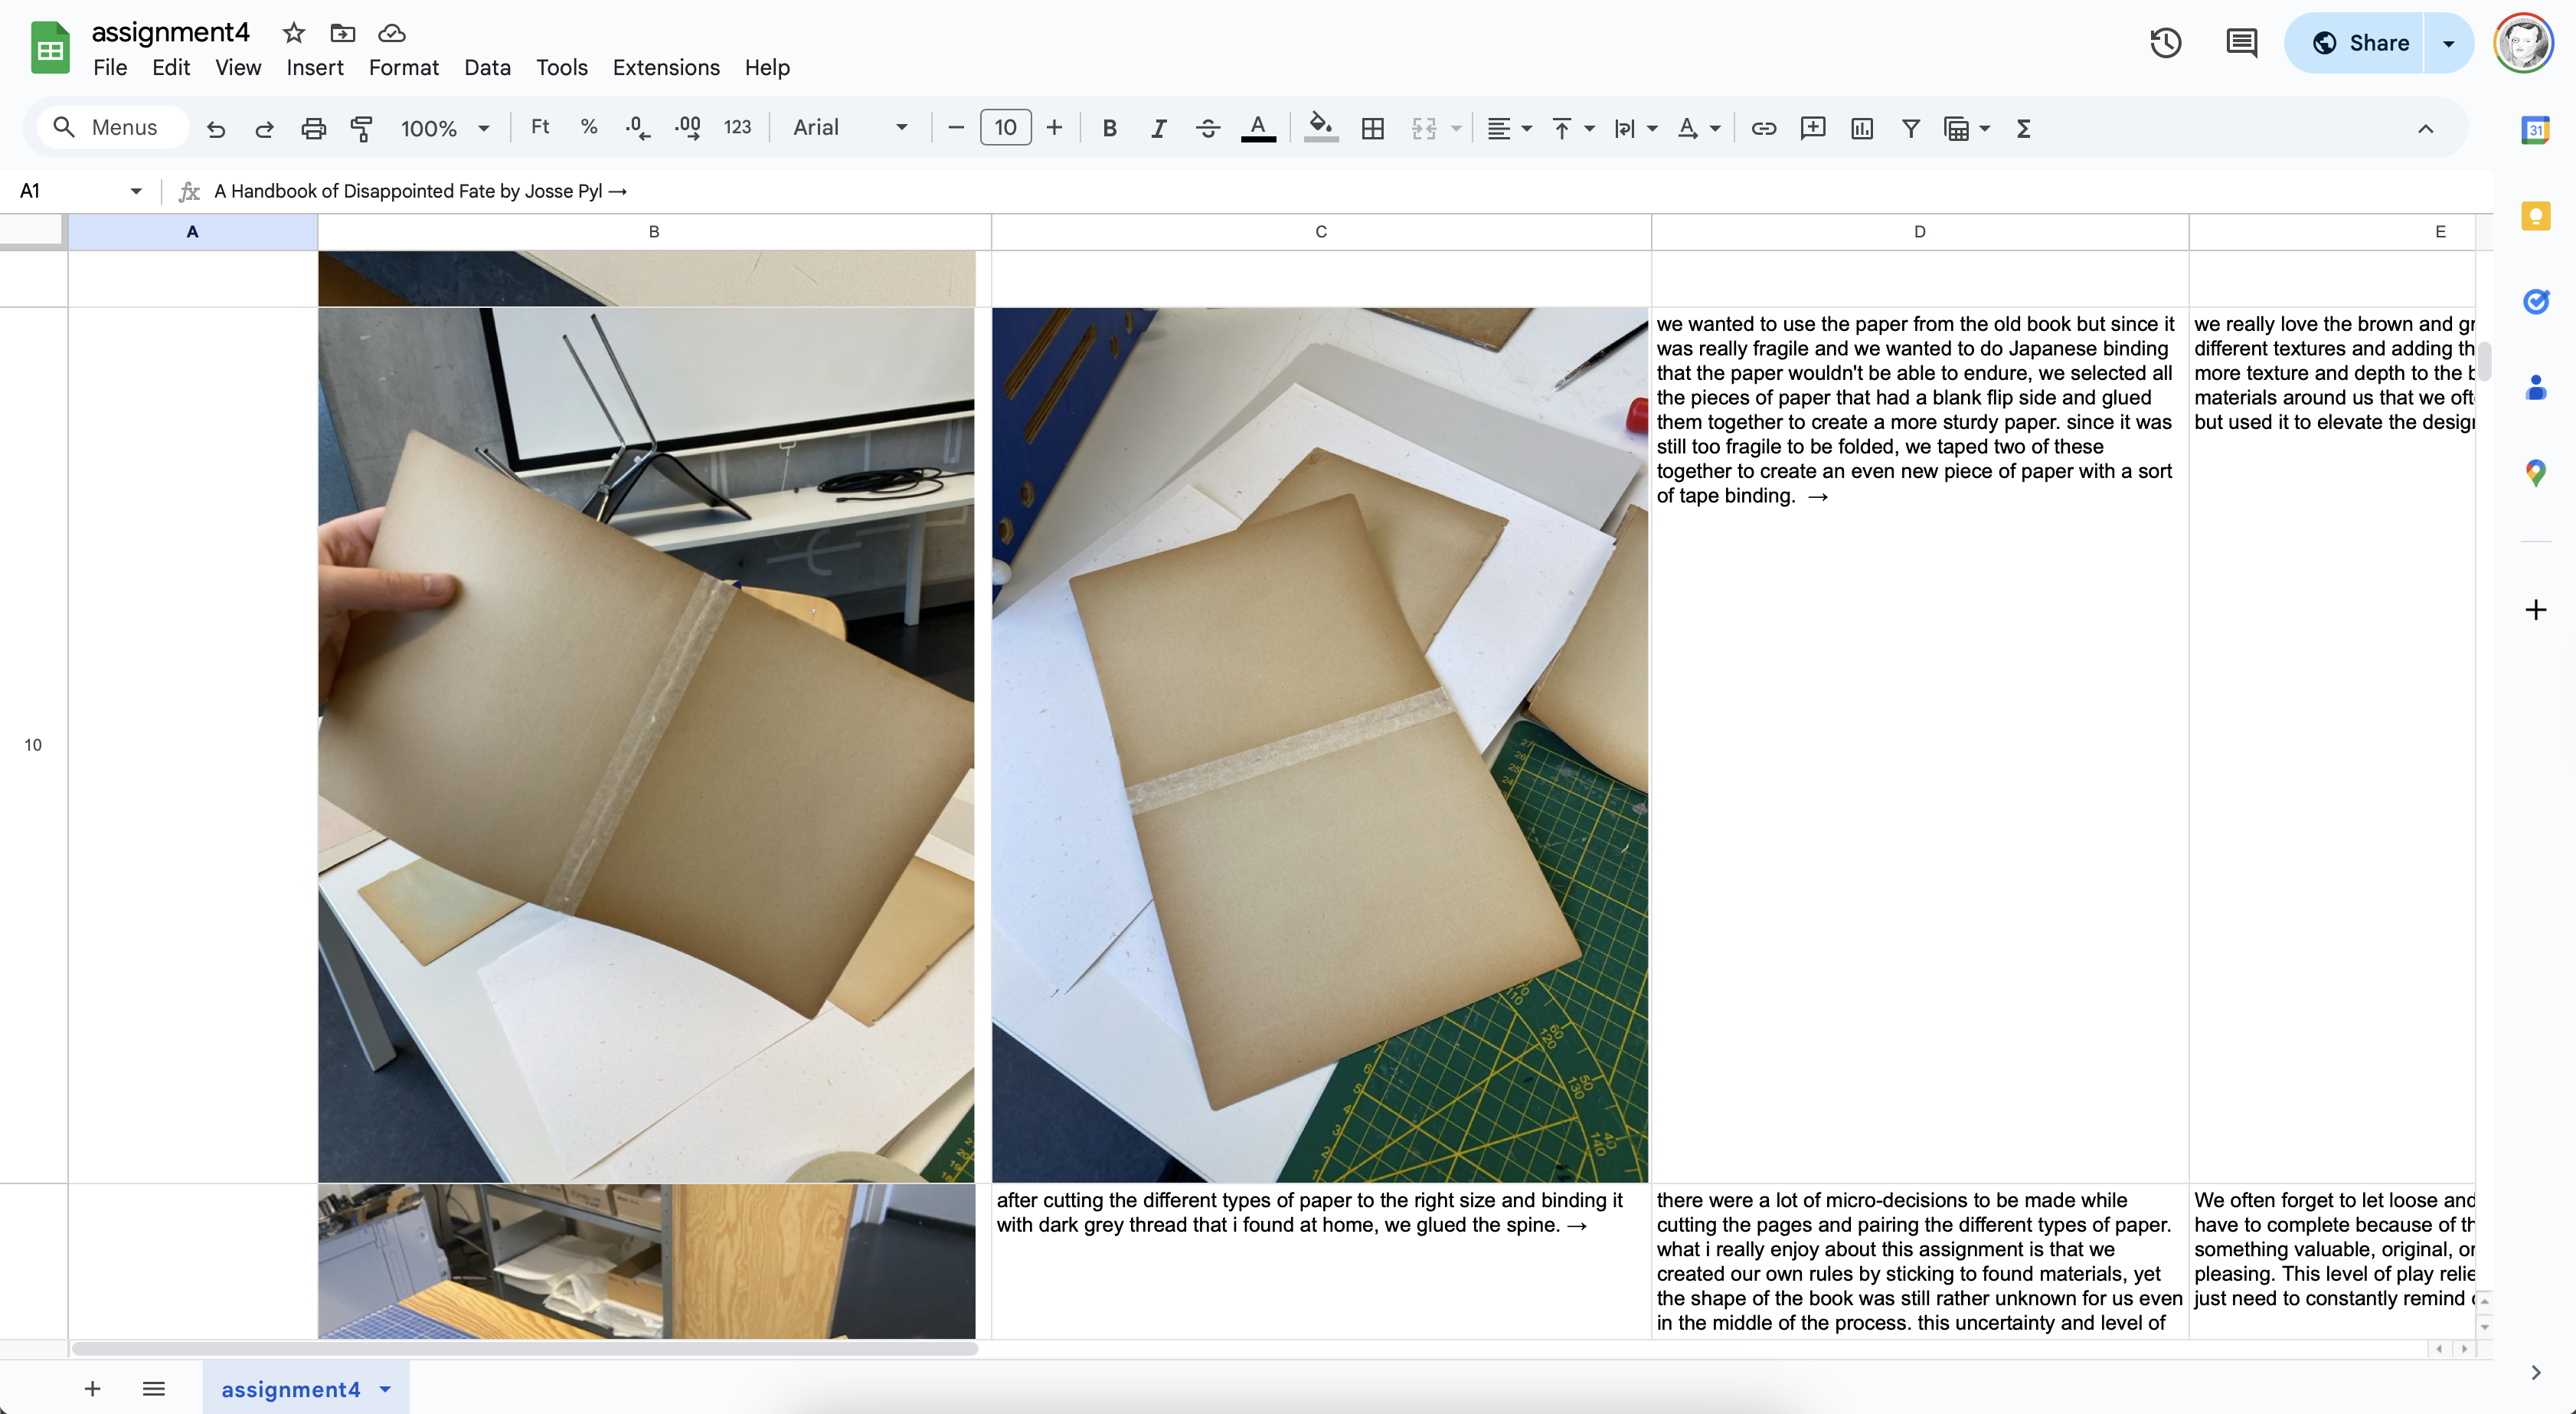This screenshot has width=2576, height=1414.
Task: Open the functions sigma icon
Action: tap(2023, 128)
